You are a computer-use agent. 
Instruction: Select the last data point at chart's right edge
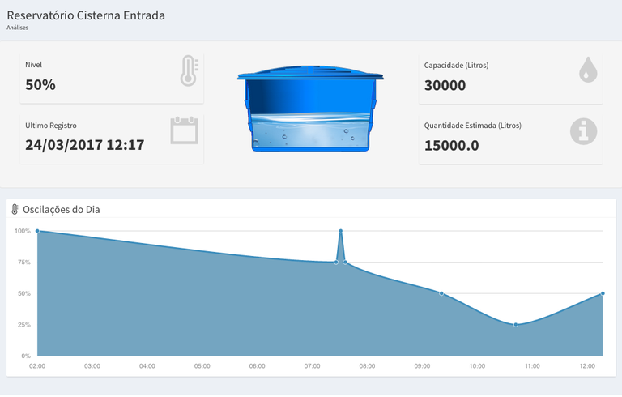point(603,293)
